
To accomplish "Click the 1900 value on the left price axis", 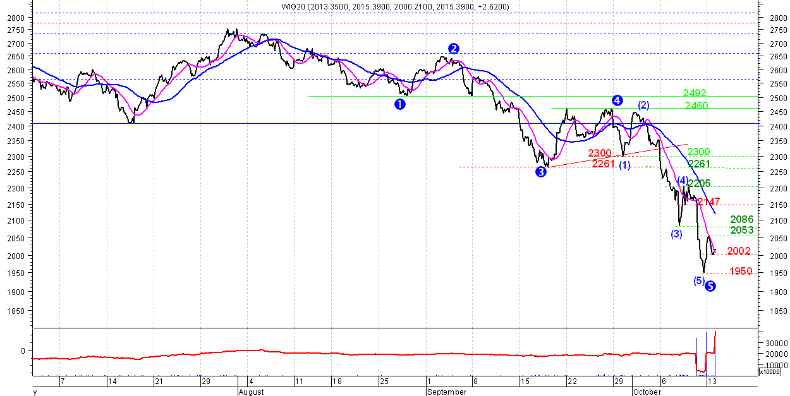I will point(15,292).
